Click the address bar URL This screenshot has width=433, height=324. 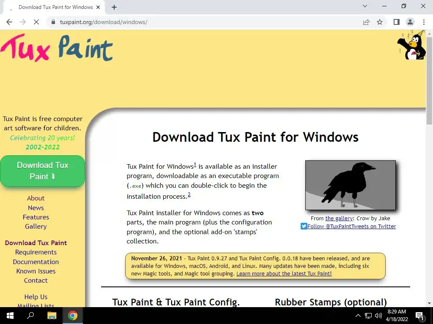click(104, 22)
